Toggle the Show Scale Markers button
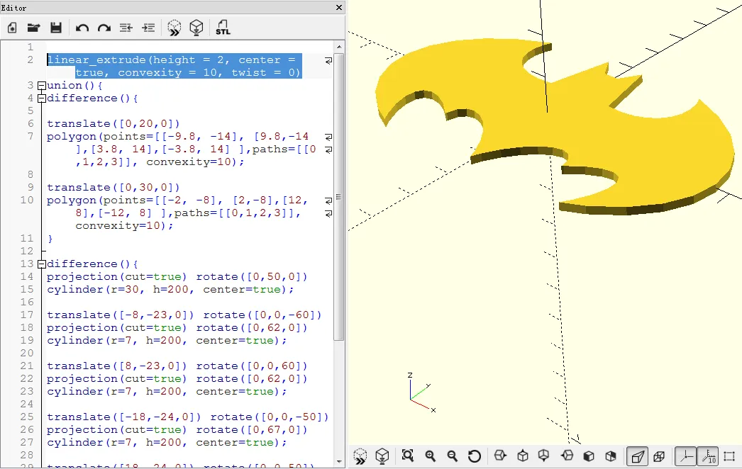This screenshot has width=742, height=469. coord(708,456)
